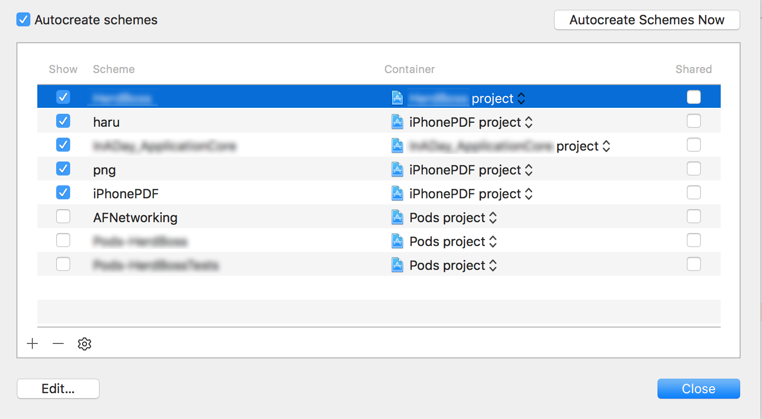Click project file icon in haru row
The width and height of the screenshot is (762, 419).
tap(397, 122)
